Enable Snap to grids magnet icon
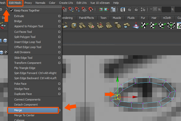Image resolution: width=181 pixels, height=121 pixels. pos(65,9)
